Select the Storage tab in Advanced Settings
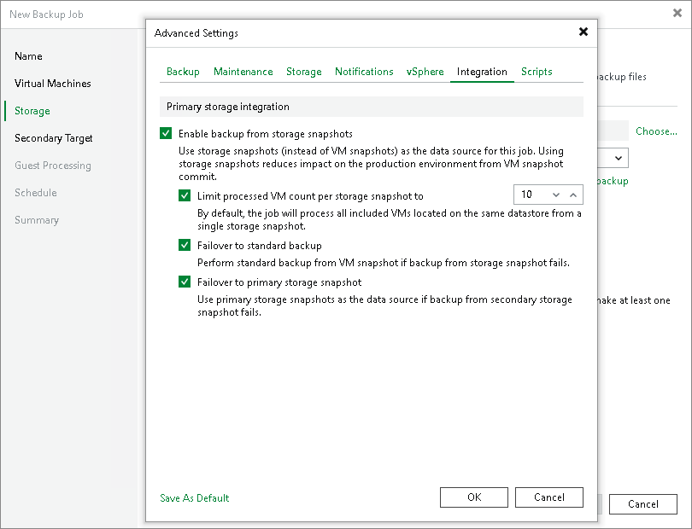 click(303, 72)
